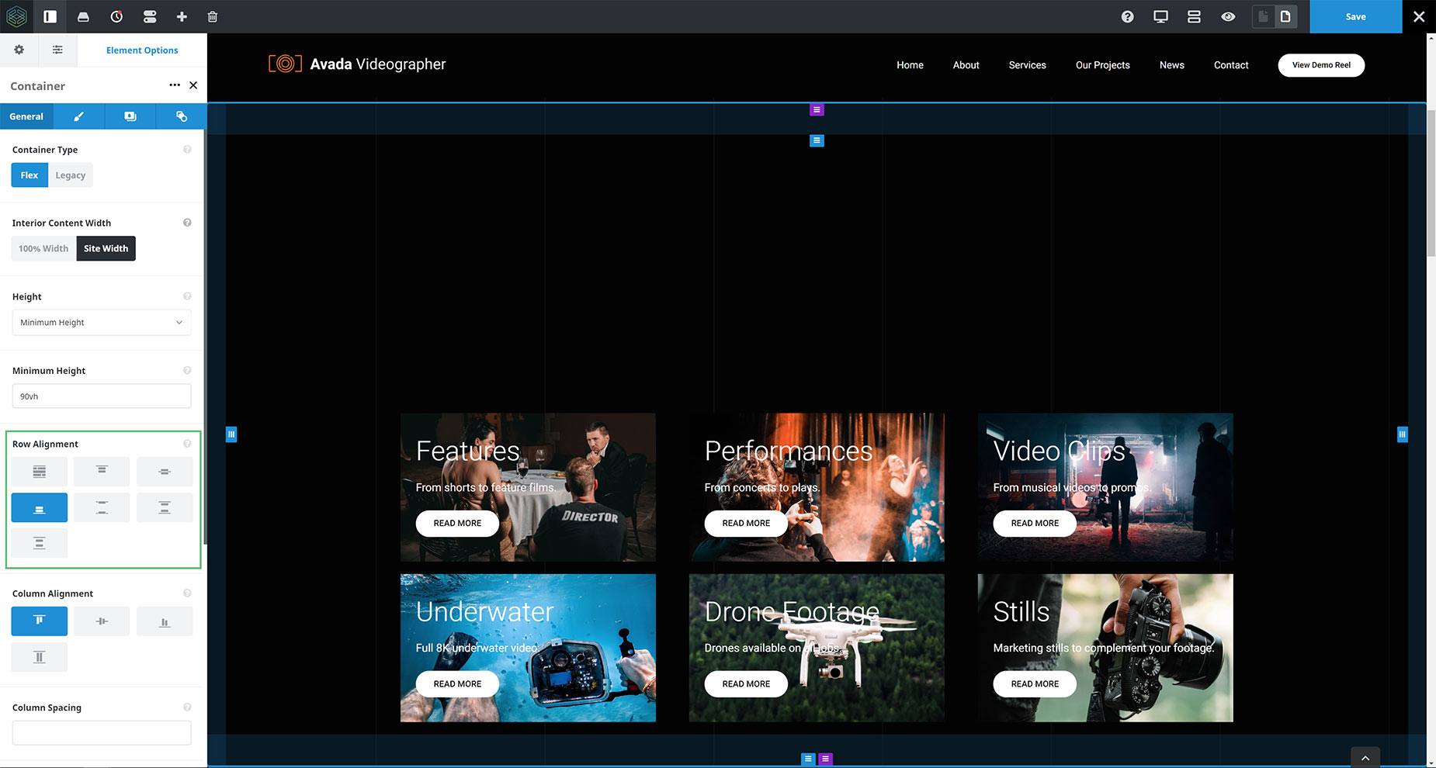1436x768 pixels.
Task: Open container three-dot more options
Action: 175,85
